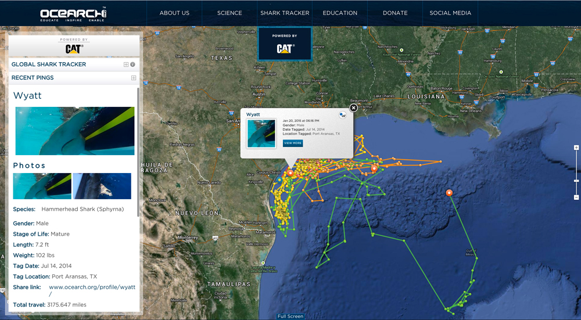Click the Global Shark Tracker heading
The image size is (581, 320).
(49, 64)
